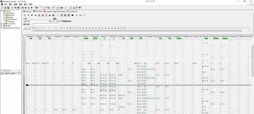
Task: Switch to the Samples tab
Action: [48, 11]
